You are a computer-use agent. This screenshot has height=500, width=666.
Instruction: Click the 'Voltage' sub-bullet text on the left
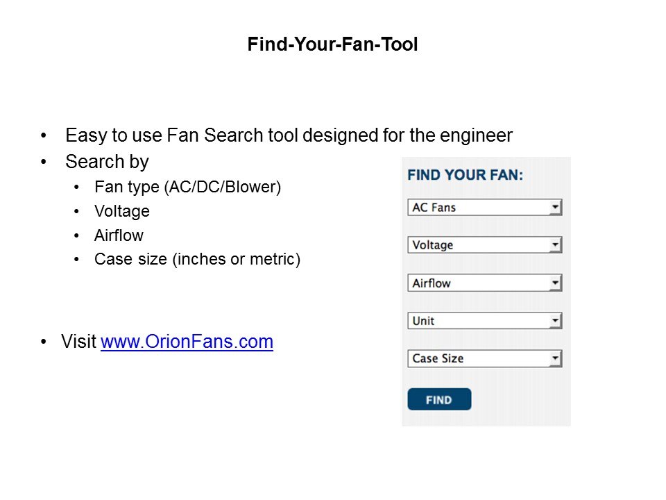pyautogui.click(x=121, y=211)
